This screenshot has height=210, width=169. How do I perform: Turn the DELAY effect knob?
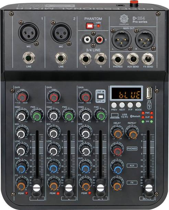117,133
